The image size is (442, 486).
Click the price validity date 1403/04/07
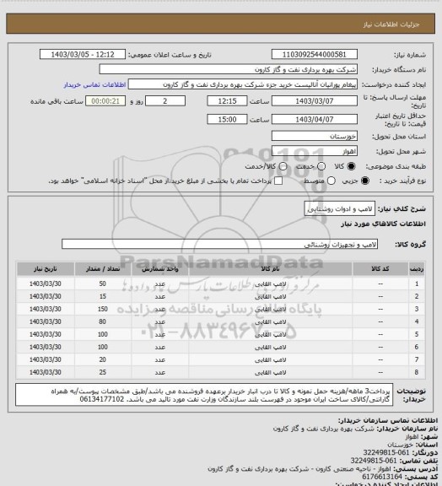[315, 119]
